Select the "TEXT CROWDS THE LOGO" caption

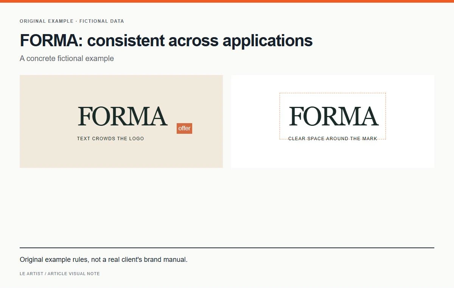[110, 139]
